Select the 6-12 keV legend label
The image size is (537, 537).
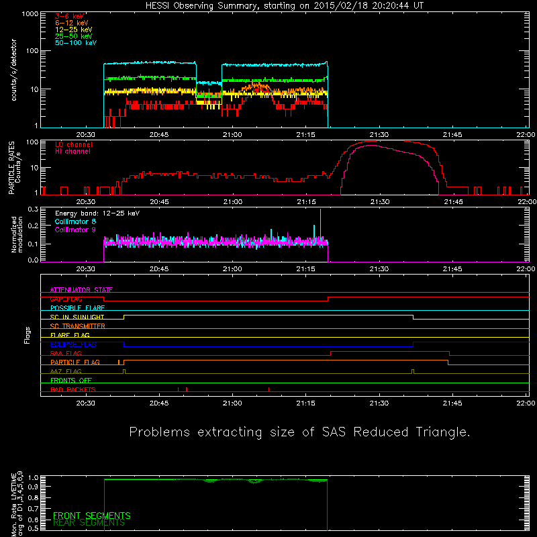tap(72, 23)
